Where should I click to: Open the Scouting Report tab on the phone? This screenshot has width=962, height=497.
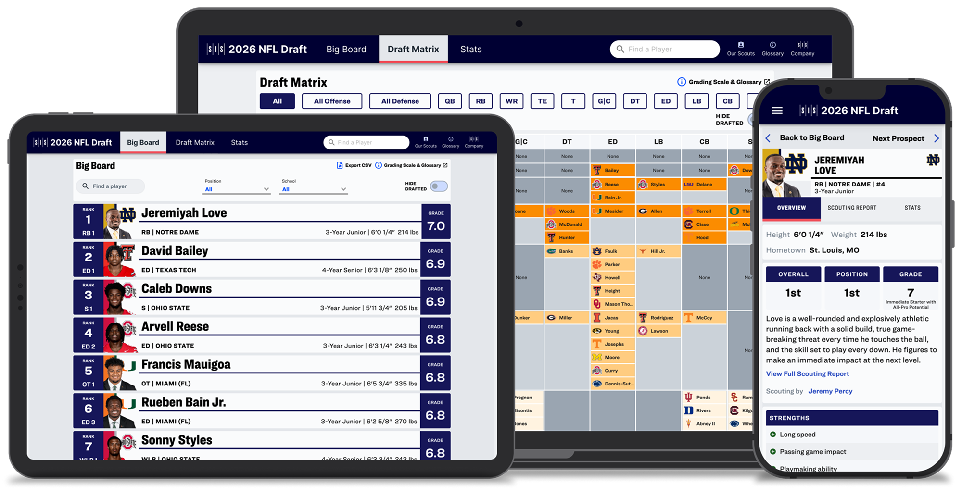coord(852,207)
